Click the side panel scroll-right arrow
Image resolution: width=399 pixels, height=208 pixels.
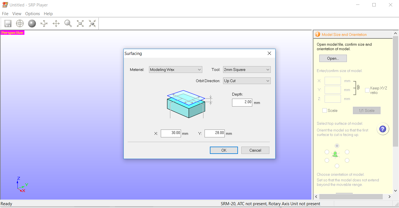[390, 197]
